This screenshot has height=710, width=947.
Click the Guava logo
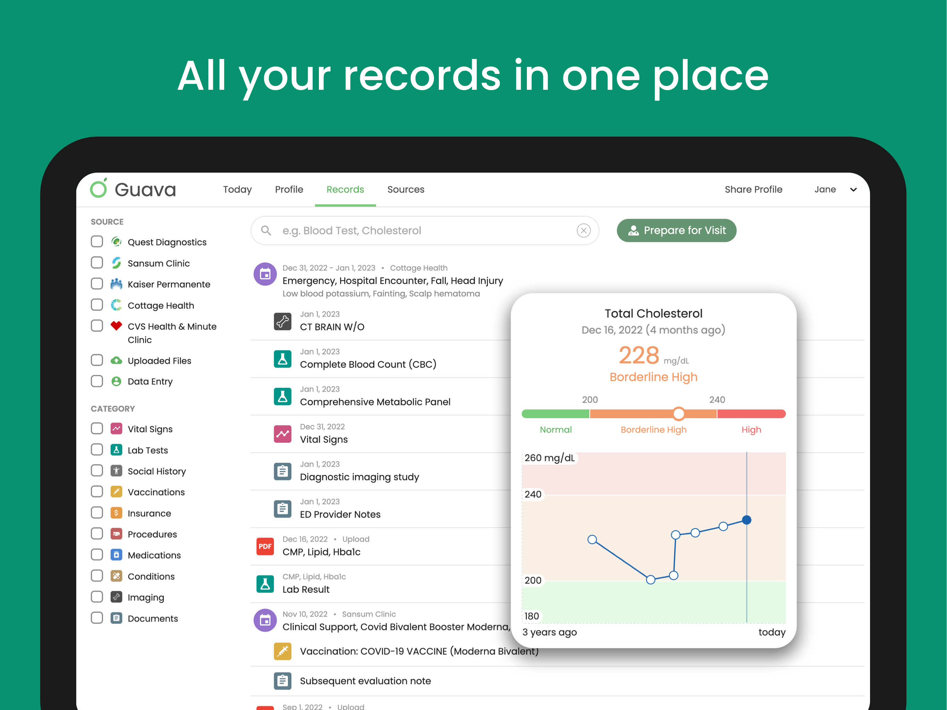(x=133, y=189)
